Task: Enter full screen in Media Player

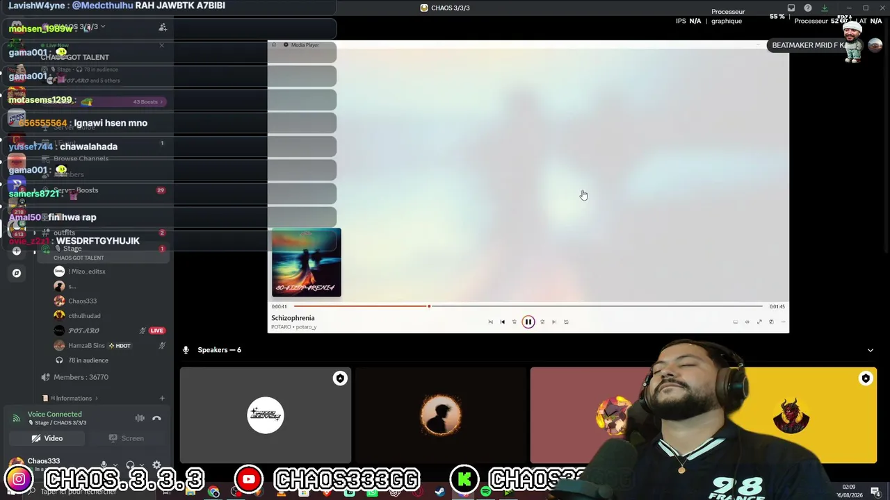Action: pos(759,322)
